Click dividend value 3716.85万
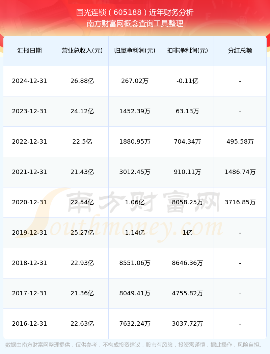270x354 pixels. click(x=240, y=202)
